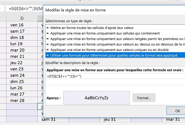Select cell 'ven 23'
The height and width of the screenshot is (125, 185).
[22, 69]
